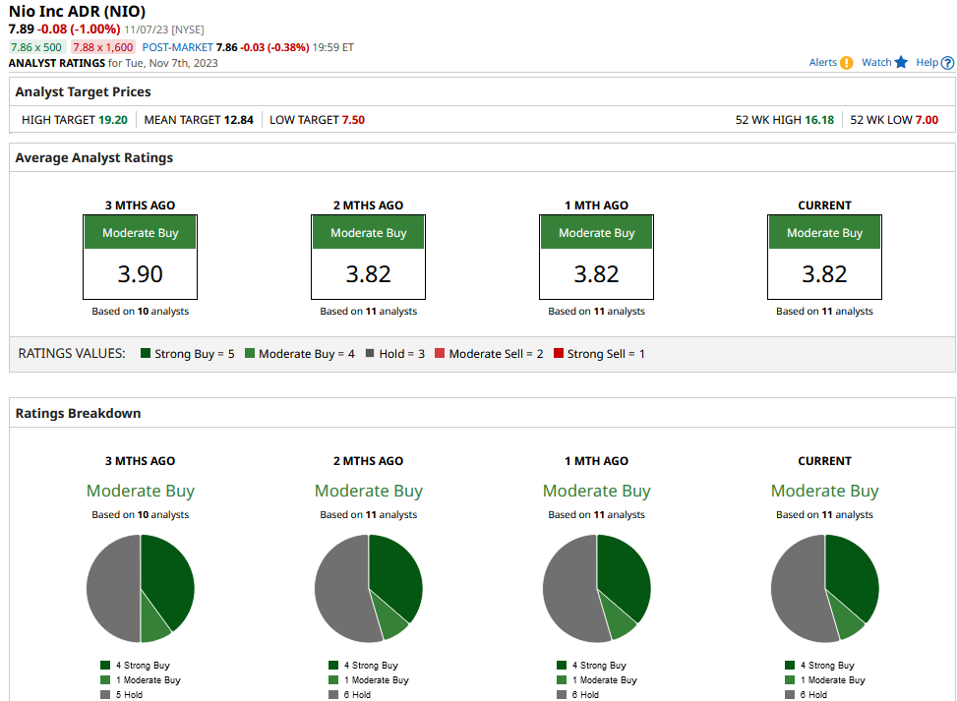Screen dimensions: 957x701
Task: Click the 1 MTH AGO pie chart
Action: (x=597, y=589)
